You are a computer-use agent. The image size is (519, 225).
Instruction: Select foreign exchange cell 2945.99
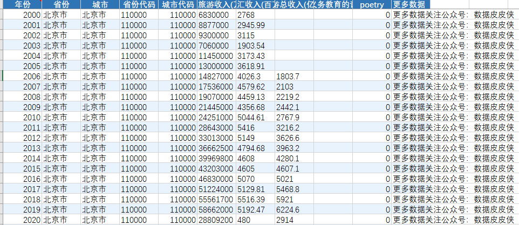click(255, 25)
